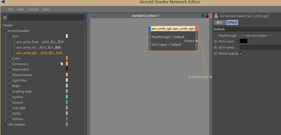Click the AOV input animation dot

pos(216,42)
